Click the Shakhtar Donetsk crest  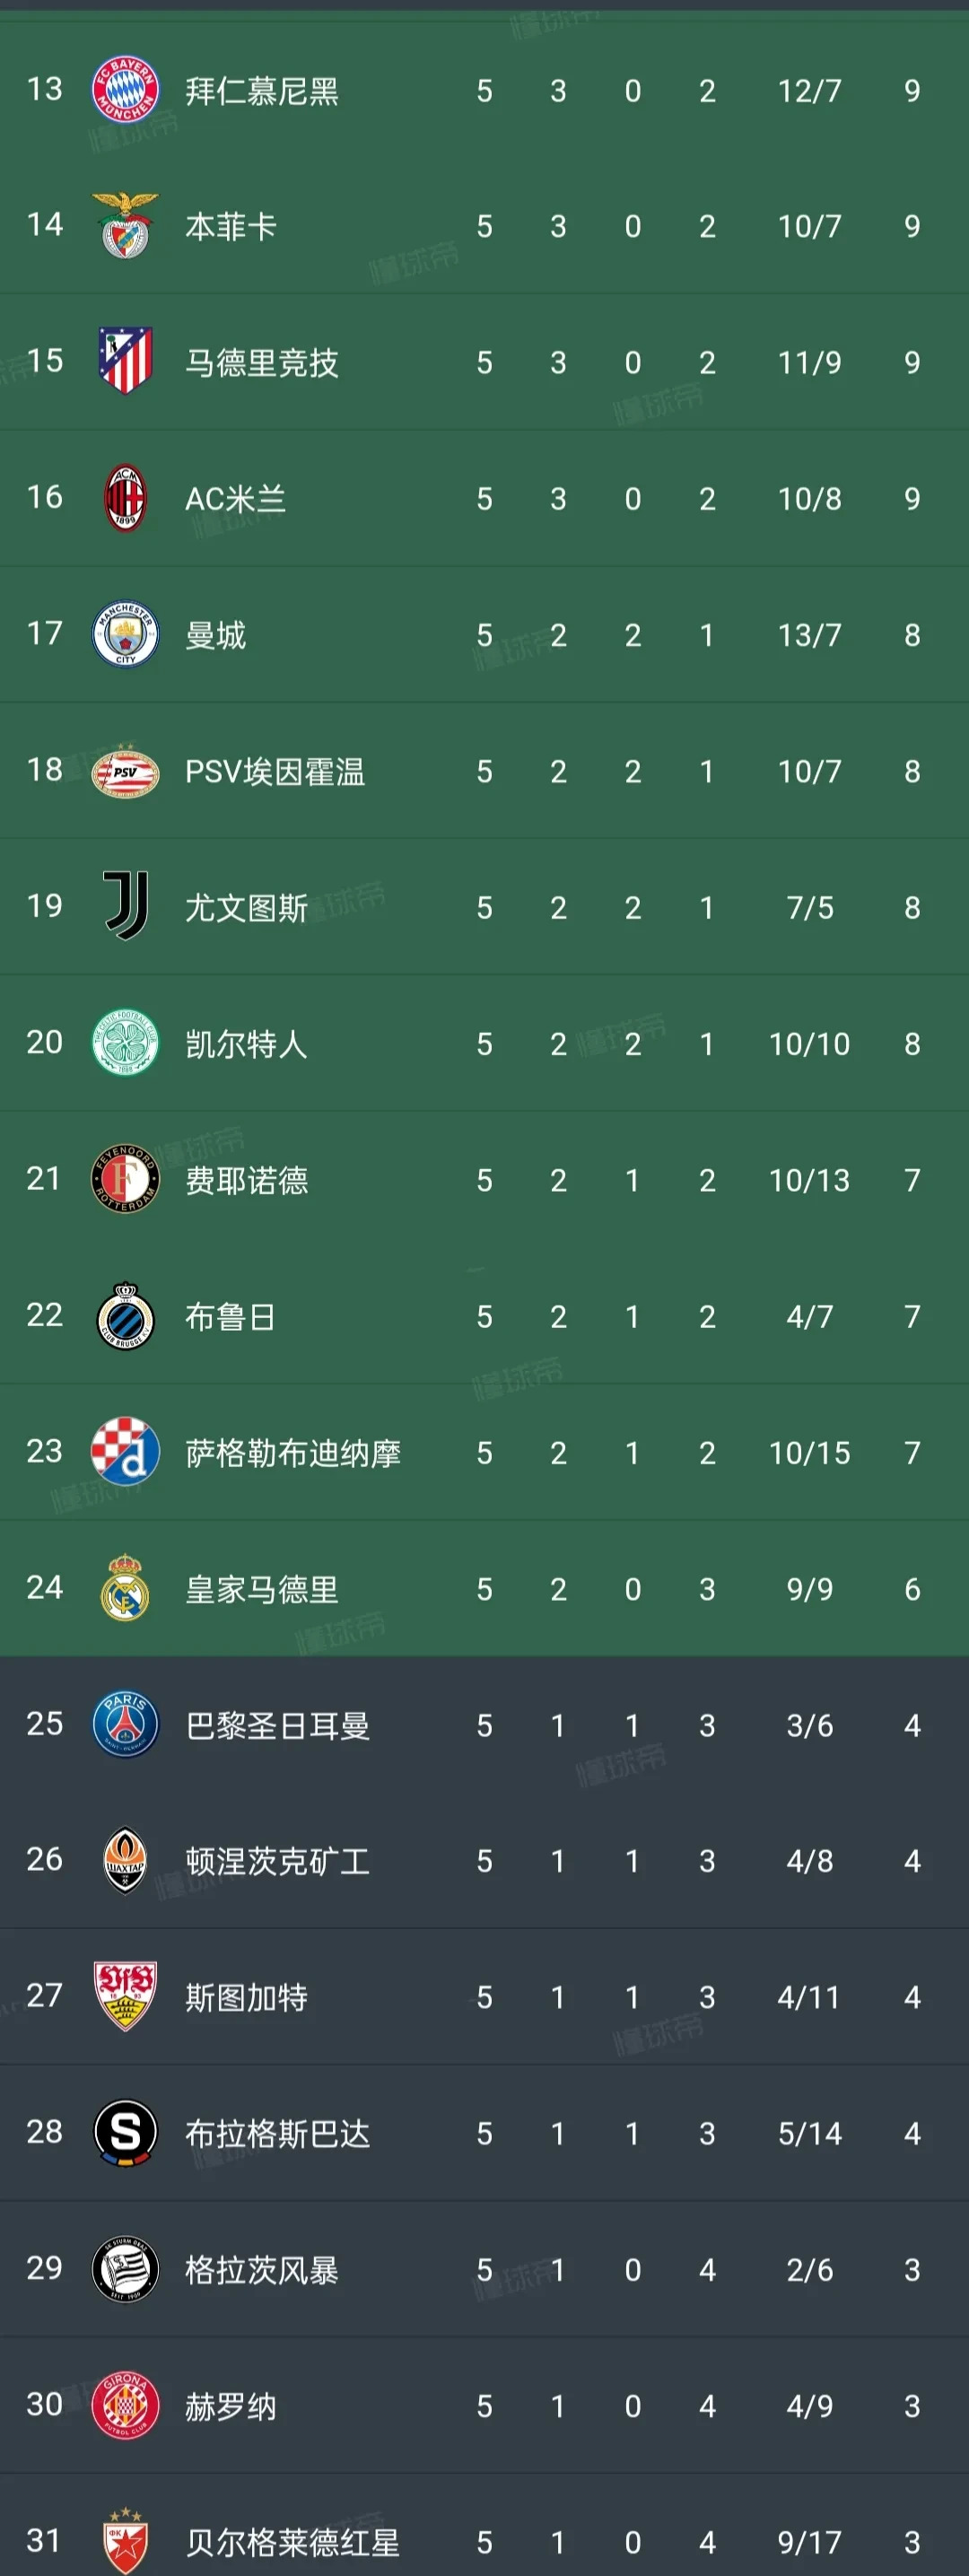[124, 1861]
